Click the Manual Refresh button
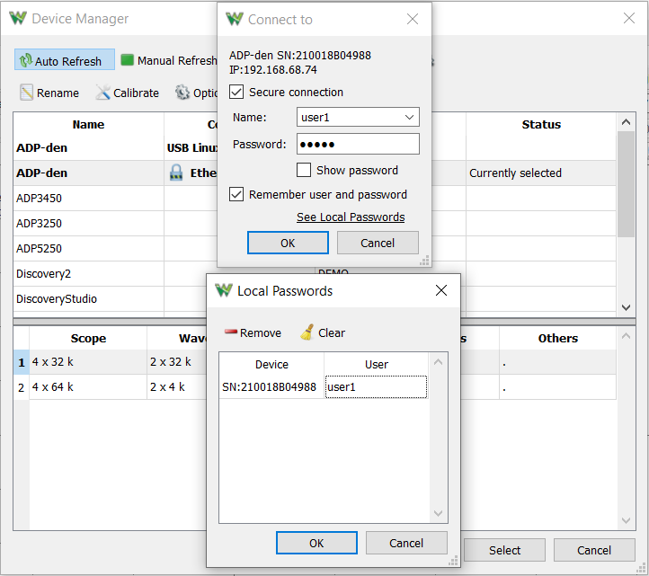Screen dimensions: 649x576 [168, 60]
